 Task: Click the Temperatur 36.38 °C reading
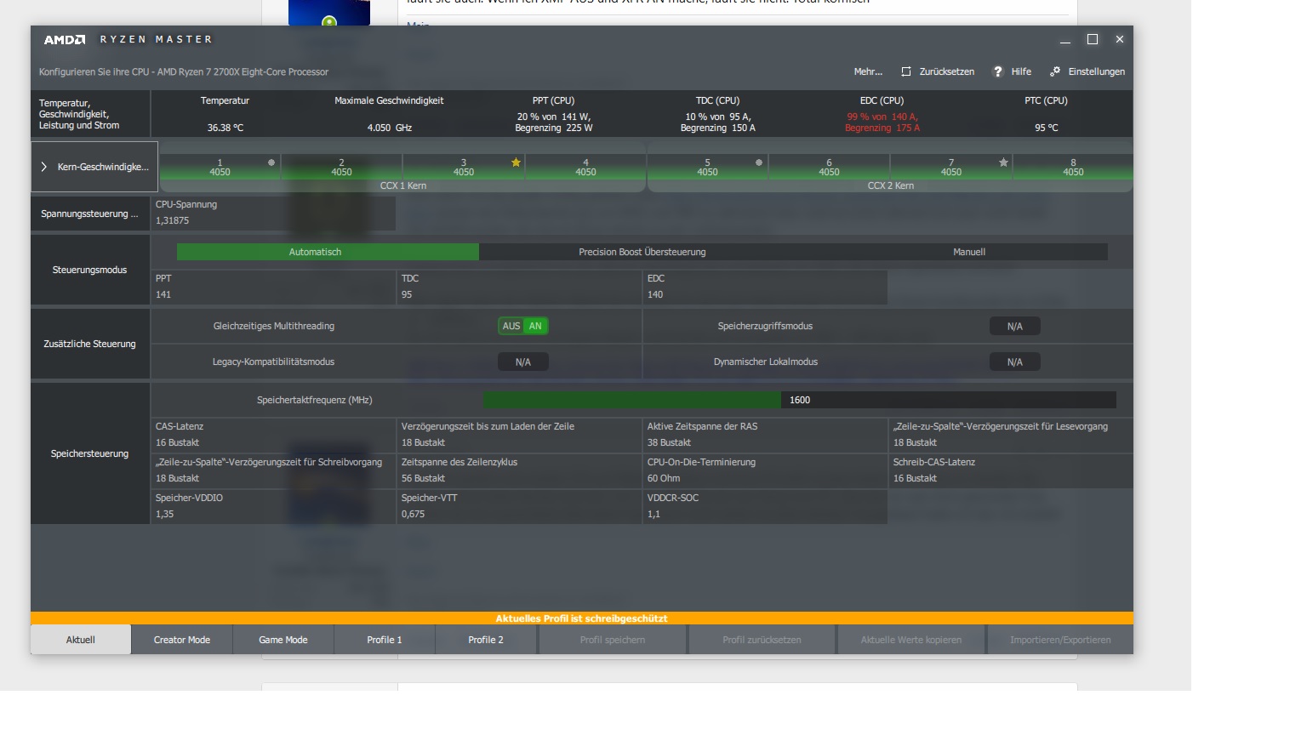tap(225, 128)
